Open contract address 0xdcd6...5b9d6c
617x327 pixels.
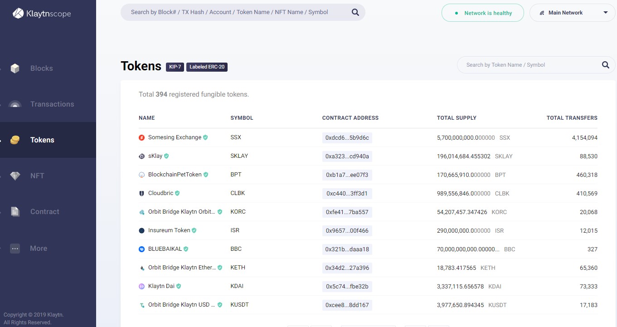coord(347,138)
